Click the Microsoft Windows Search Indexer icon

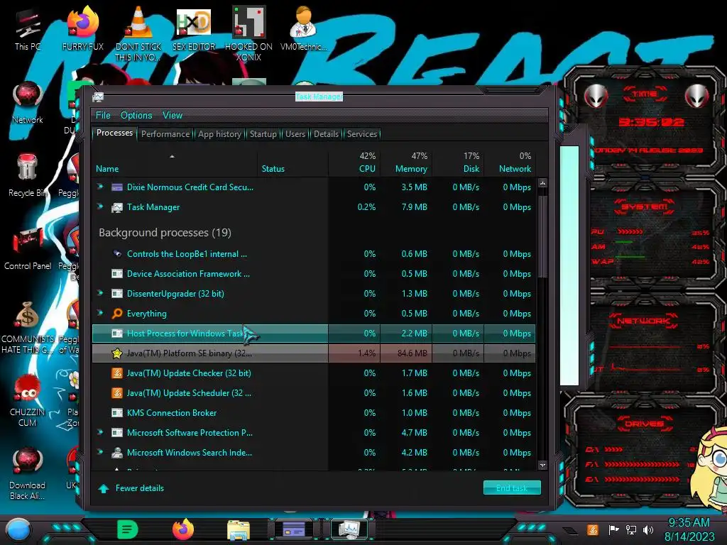tap(117, 453)
